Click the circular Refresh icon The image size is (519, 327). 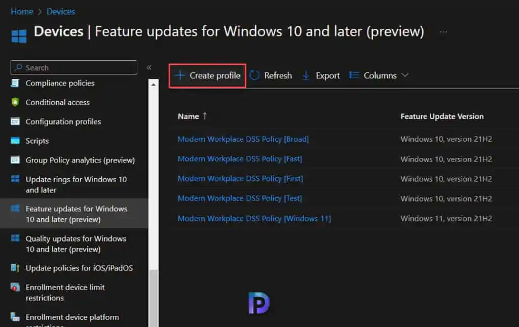254,75
